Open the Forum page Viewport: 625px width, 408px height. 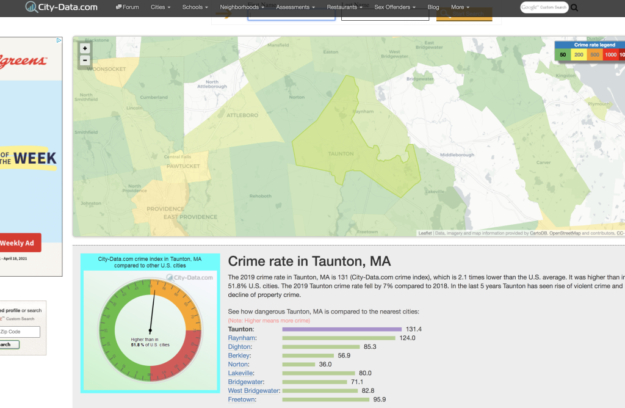[127, 7]
